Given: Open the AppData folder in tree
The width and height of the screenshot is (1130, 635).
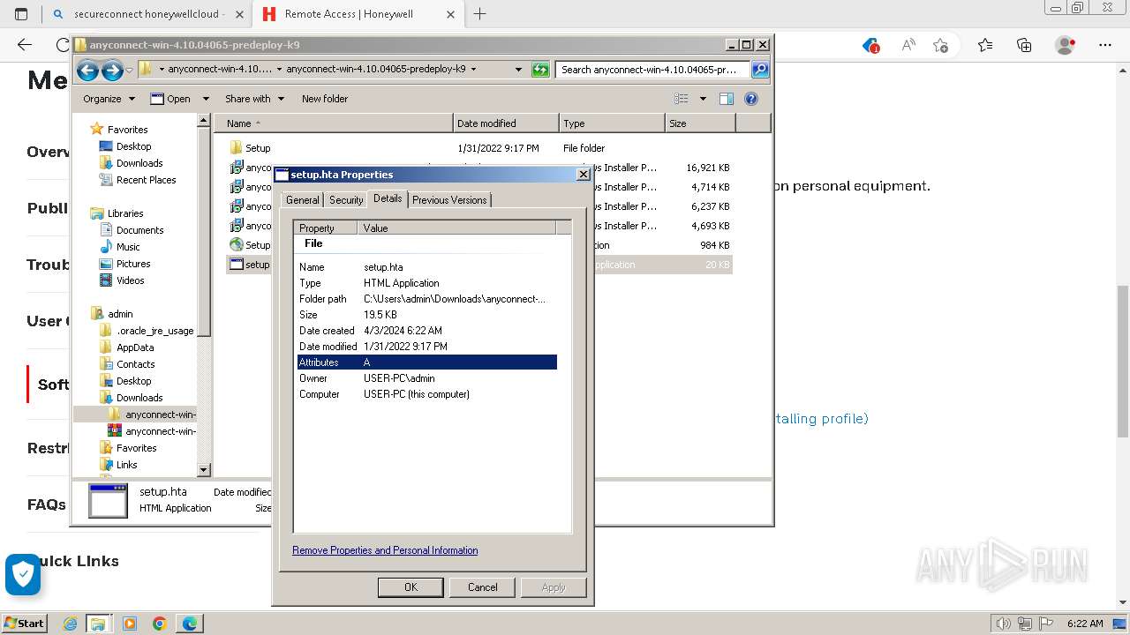Looking at the screenshot, I should pos(135,347).
